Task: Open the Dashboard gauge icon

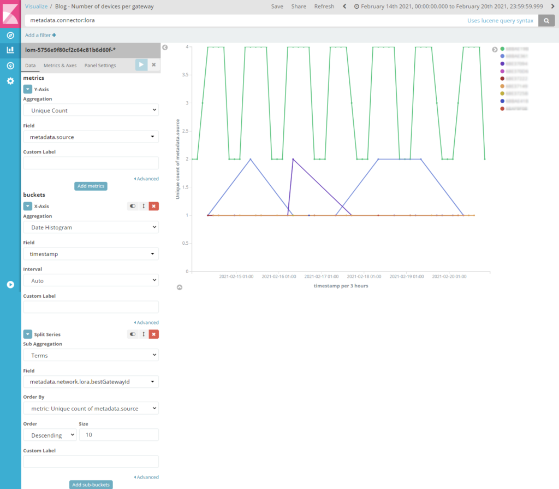Action: pos(10,66)
